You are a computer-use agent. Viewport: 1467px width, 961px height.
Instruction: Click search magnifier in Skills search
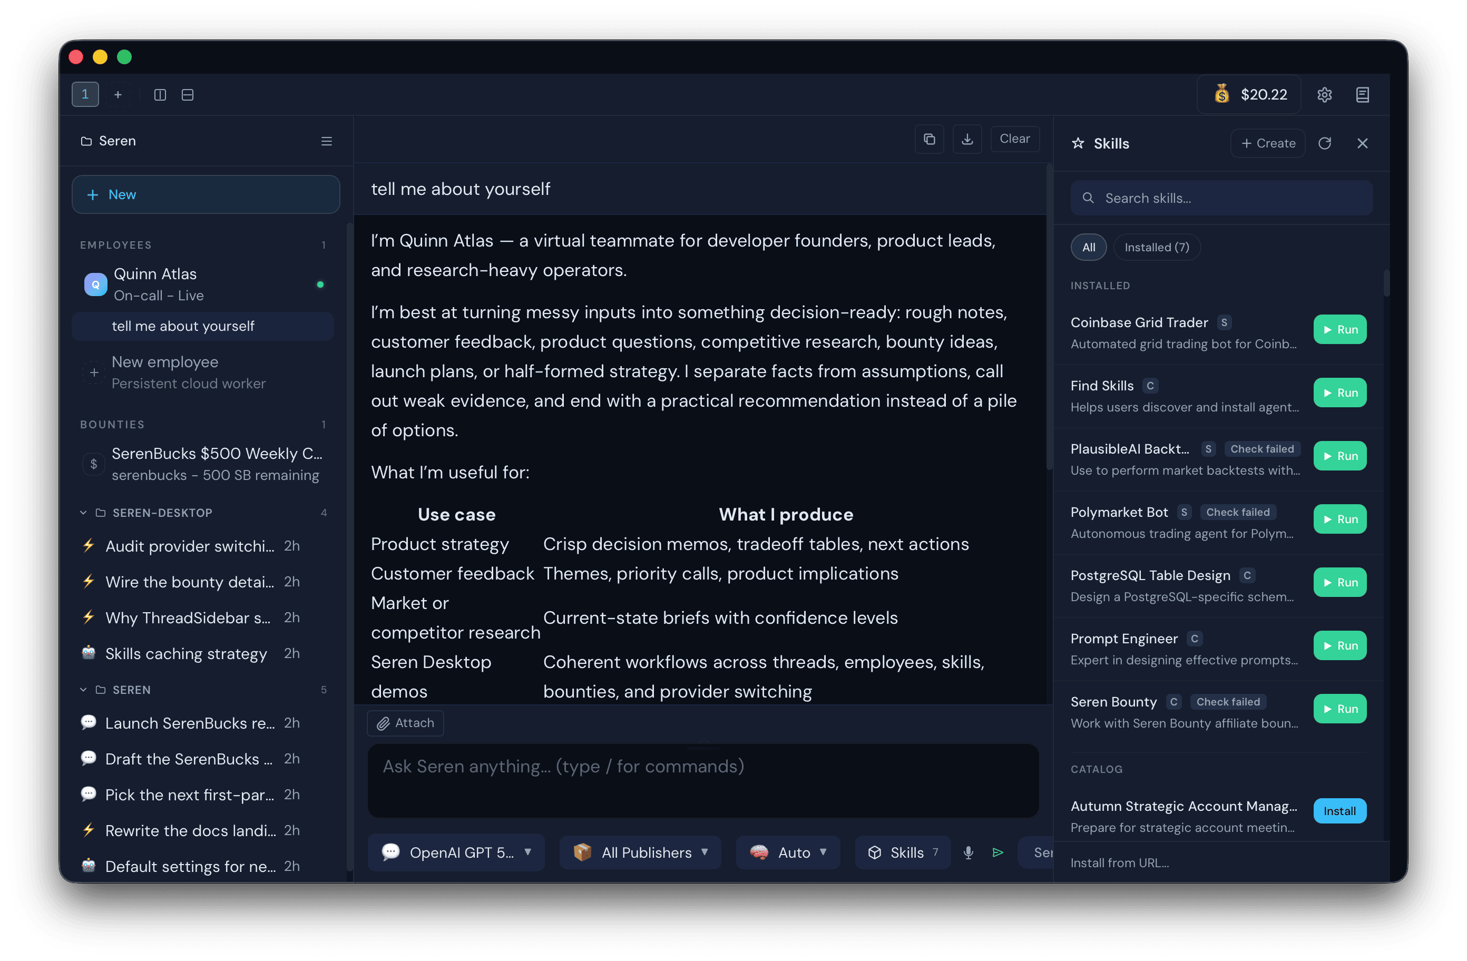[x=1088, y=198]
